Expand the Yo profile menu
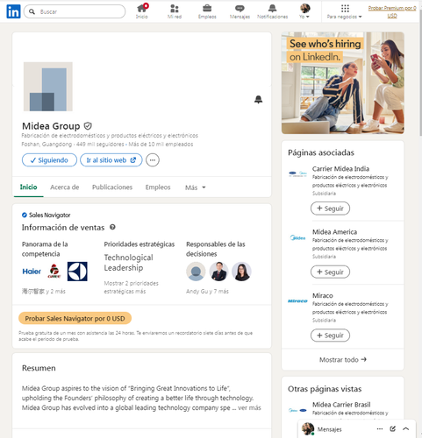The height and width of the screenshot is (438, 422). click(304, 11)
